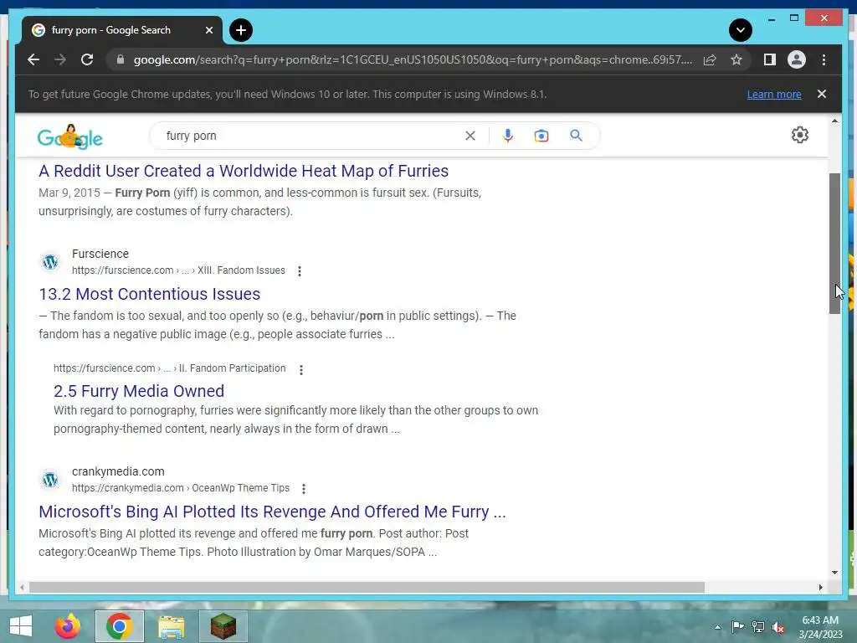Click the scroll up arrow
Image resolution: width=857 pixels, height=643 pixels.
[834, 121]
